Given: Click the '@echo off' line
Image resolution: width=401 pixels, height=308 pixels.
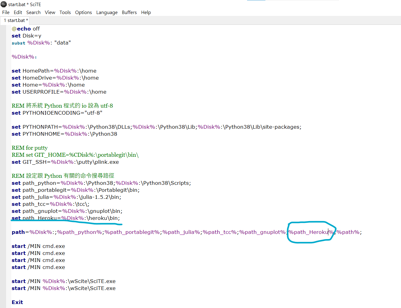Looking at the screenshot, I should [x=26, y=29].
